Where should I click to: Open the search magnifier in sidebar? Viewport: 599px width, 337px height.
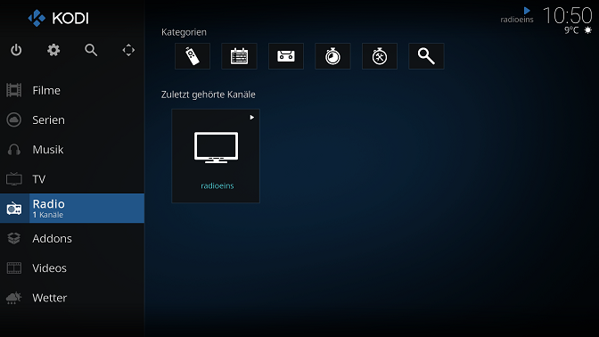pos(91,50)
